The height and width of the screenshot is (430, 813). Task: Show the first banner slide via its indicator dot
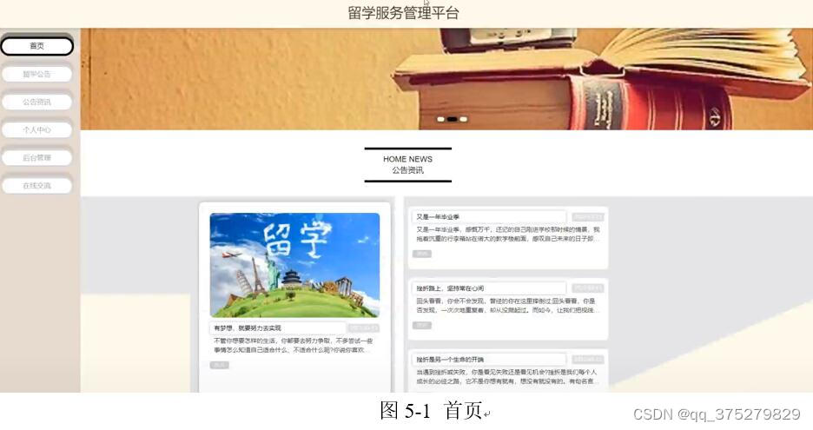pyautogui.click(x=440, y=119)
